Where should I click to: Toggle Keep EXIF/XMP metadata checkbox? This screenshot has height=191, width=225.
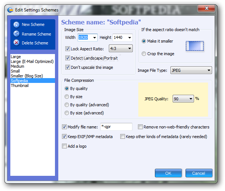[64, 137]
